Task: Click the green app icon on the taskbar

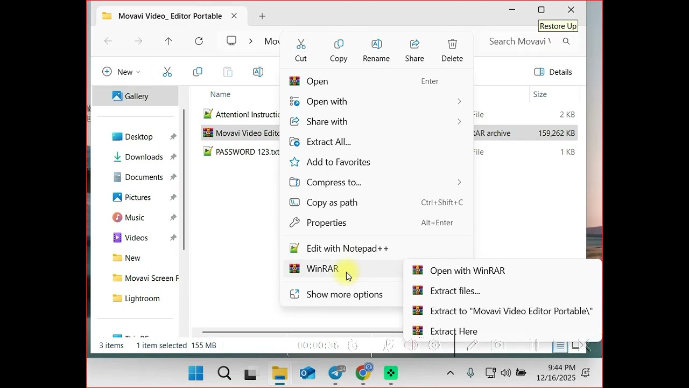Action: coord(391,373)
